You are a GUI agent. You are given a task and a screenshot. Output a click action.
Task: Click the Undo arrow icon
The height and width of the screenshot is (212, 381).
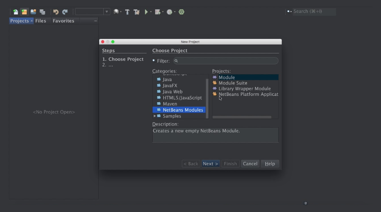click(x=55, y=12)
